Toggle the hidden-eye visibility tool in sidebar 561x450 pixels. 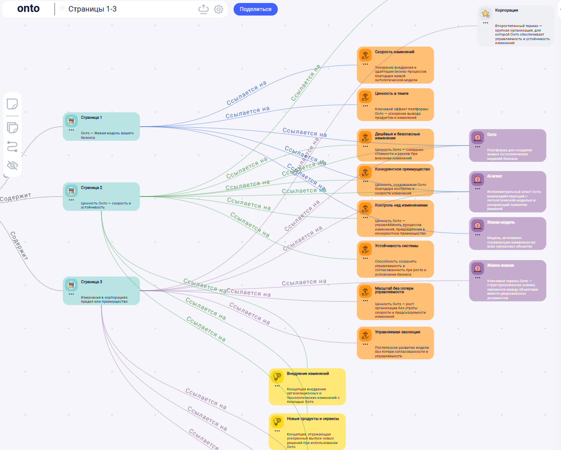[13, 165]
